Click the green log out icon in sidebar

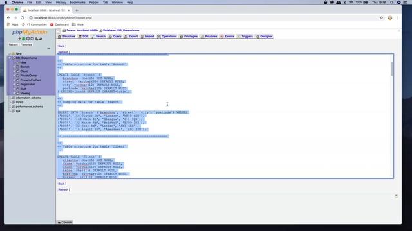click(x=23, y=39)
